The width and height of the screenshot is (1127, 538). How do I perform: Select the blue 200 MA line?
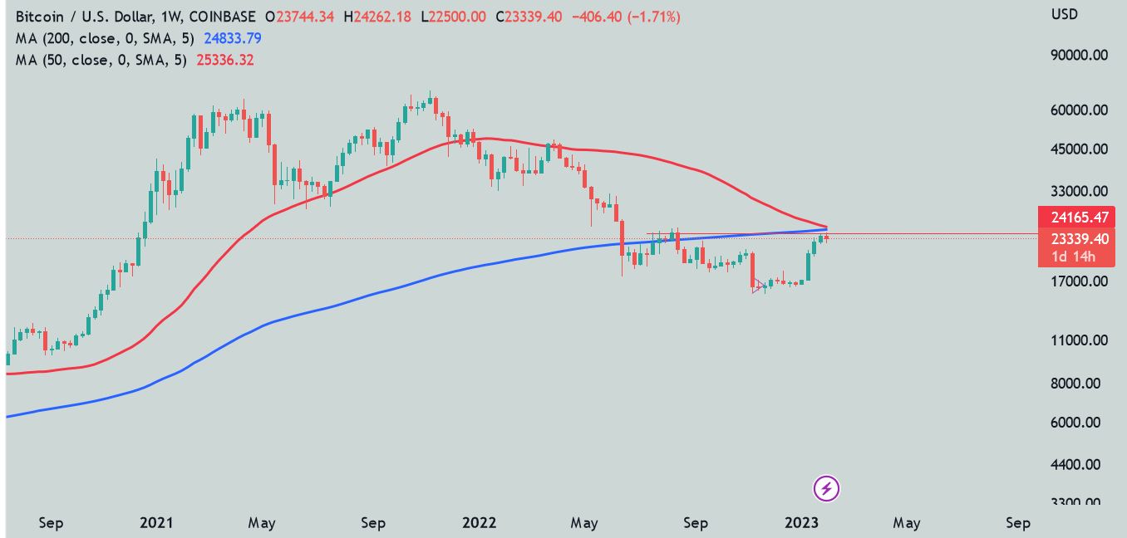[x=332, y=306]
